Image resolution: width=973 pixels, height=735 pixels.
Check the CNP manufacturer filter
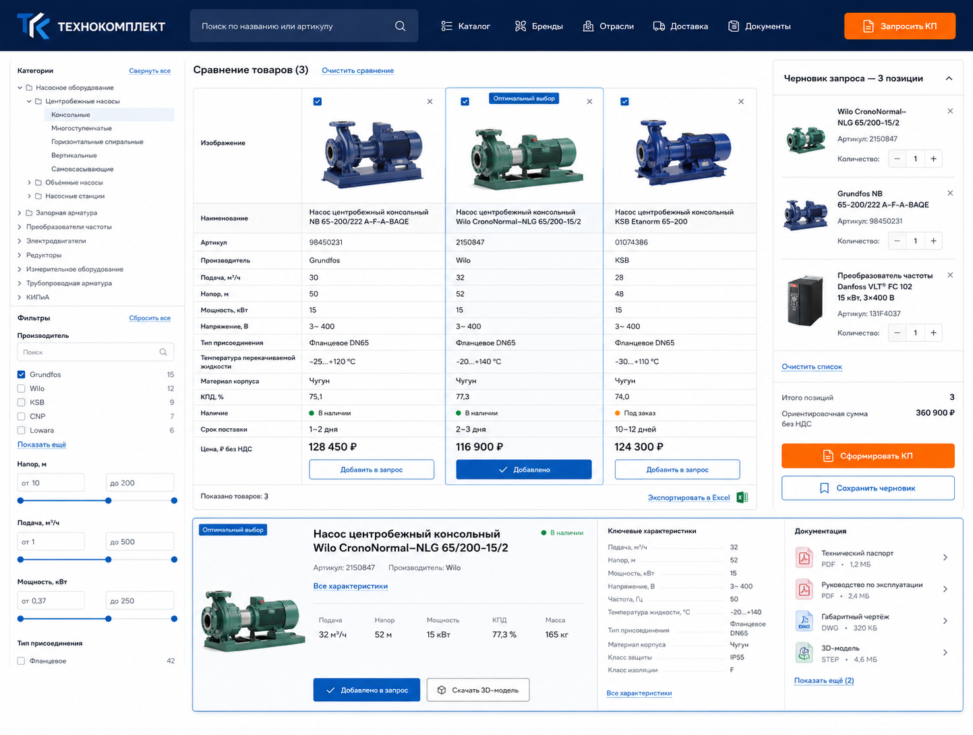click(x=22, y=417)
